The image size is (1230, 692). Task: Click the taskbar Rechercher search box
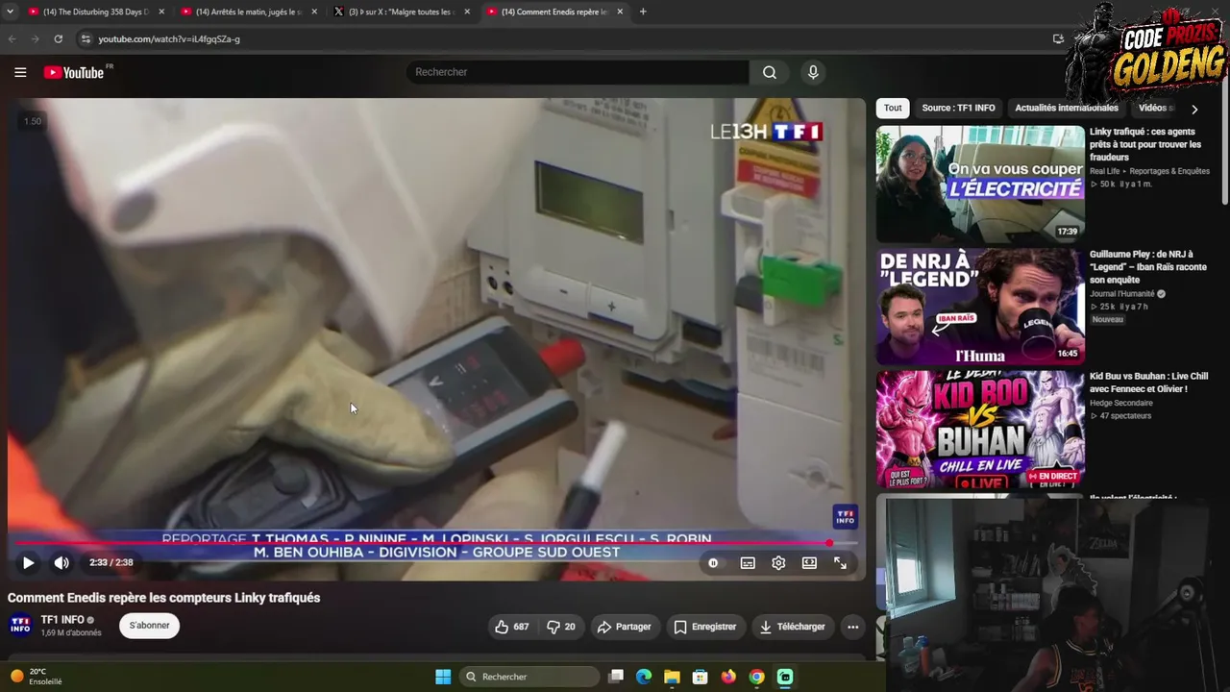529,677
